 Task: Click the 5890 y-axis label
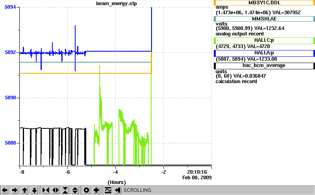(10, 98)
